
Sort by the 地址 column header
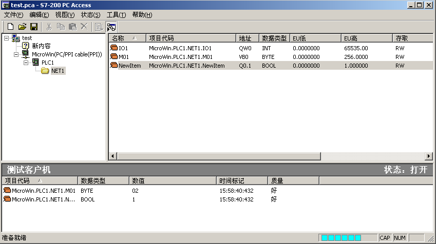point(247,38)
